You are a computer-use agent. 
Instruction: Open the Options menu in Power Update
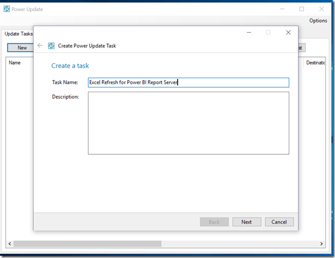tap(318, 20)
